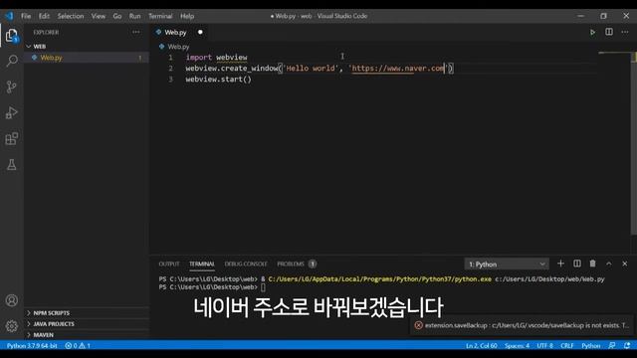This screenshot has width=637, height=358.
Task: Close the terminal panel
Action: coord(625,264)
